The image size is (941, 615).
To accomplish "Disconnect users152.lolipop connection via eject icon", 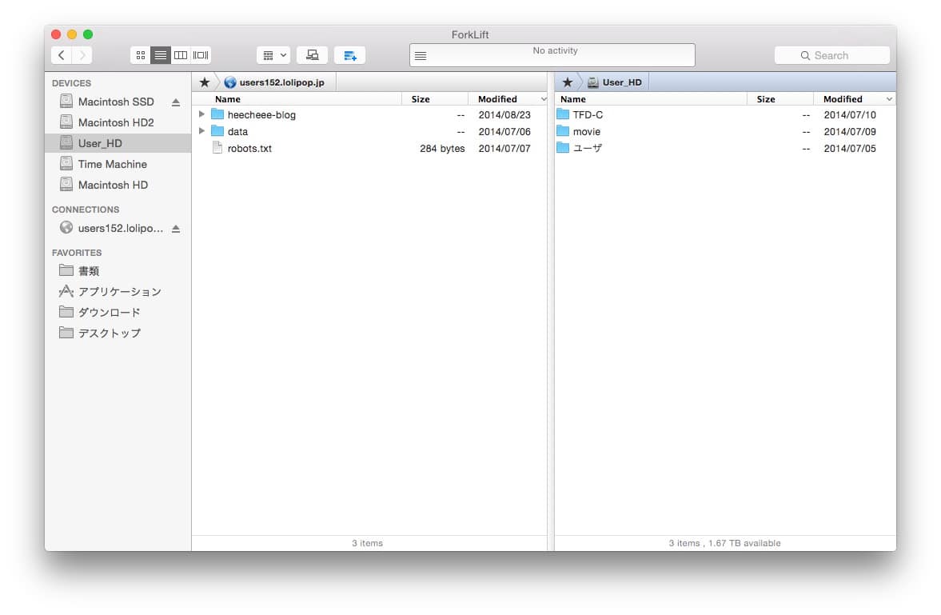I will [x=176, y=229].
